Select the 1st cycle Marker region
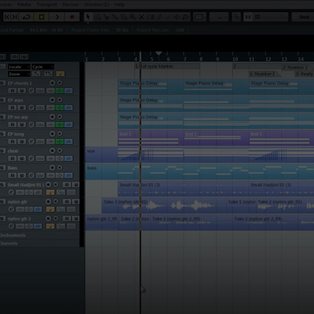Screen dimensions: 314x314 coord(167,66)
